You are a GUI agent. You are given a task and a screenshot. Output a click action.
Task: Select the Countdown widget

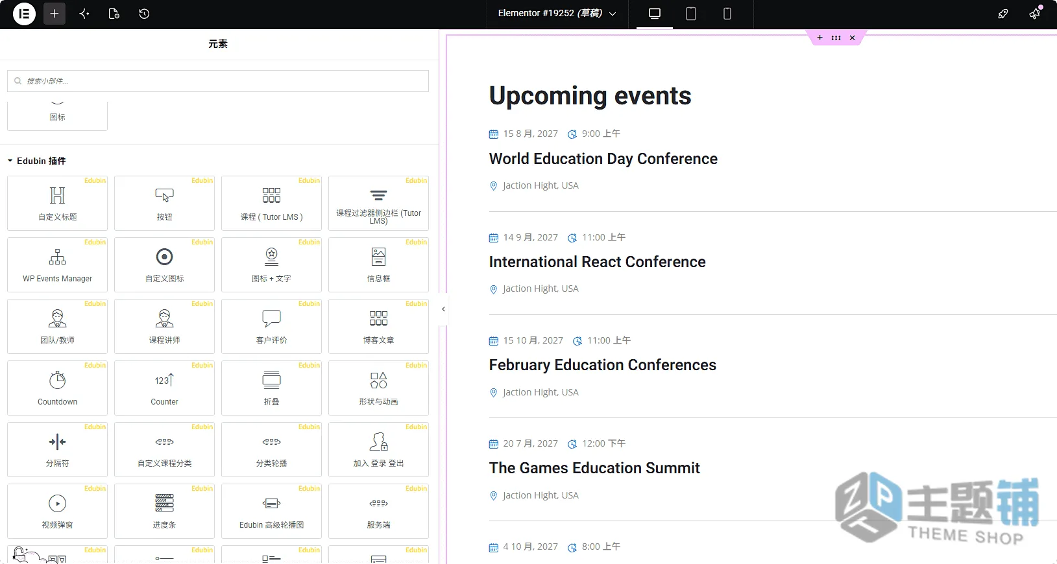click(57, 388)
